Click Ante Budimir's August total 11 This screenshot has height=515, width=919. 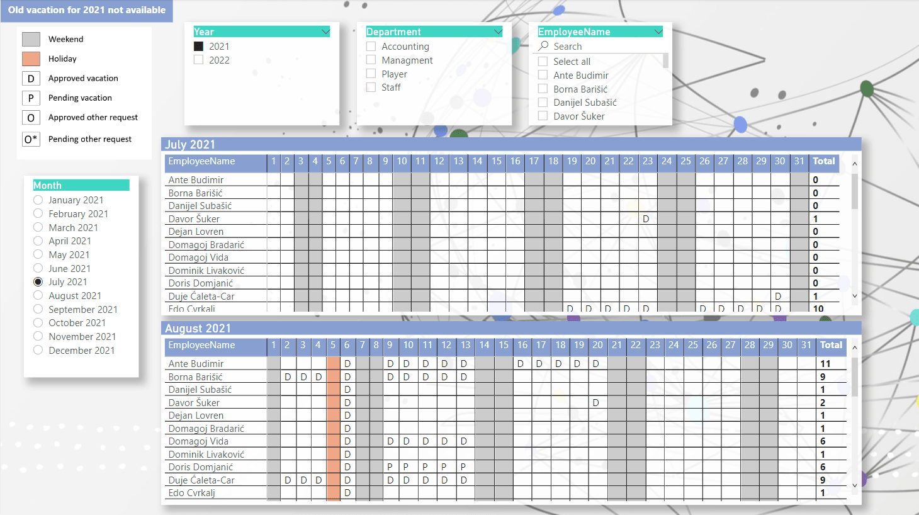point(825,364)
